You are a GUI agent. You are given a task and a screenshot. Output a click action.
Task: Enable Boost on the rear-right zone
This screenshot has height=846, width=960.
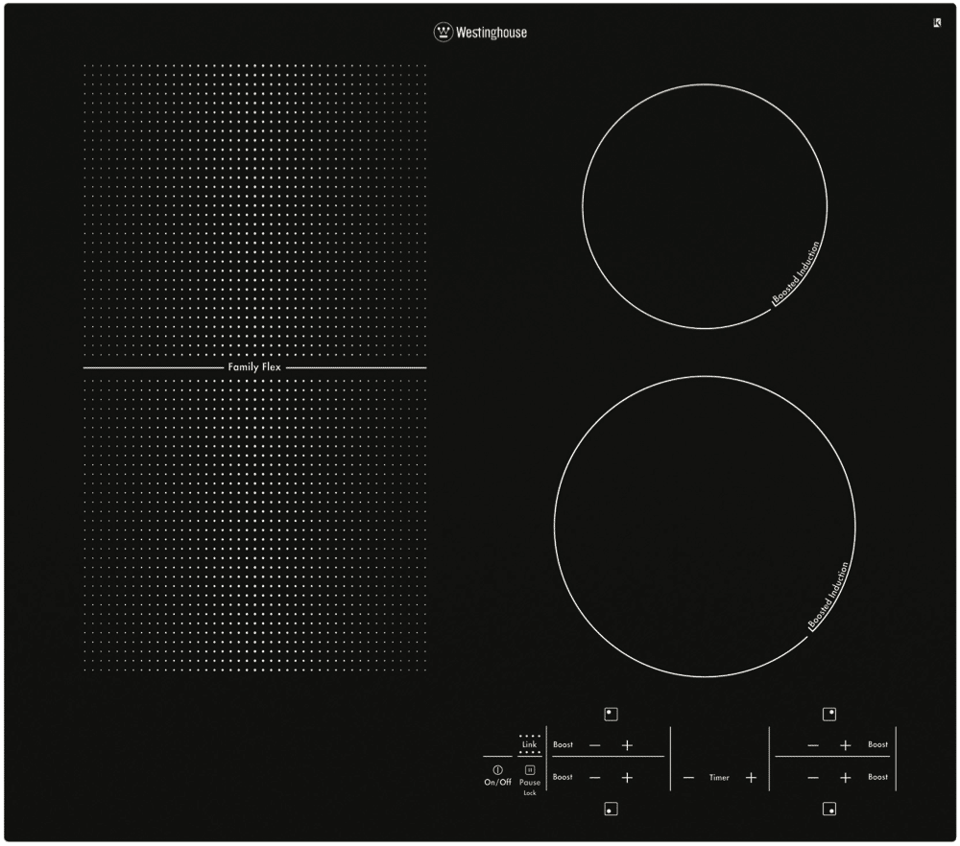click(877, 745)
